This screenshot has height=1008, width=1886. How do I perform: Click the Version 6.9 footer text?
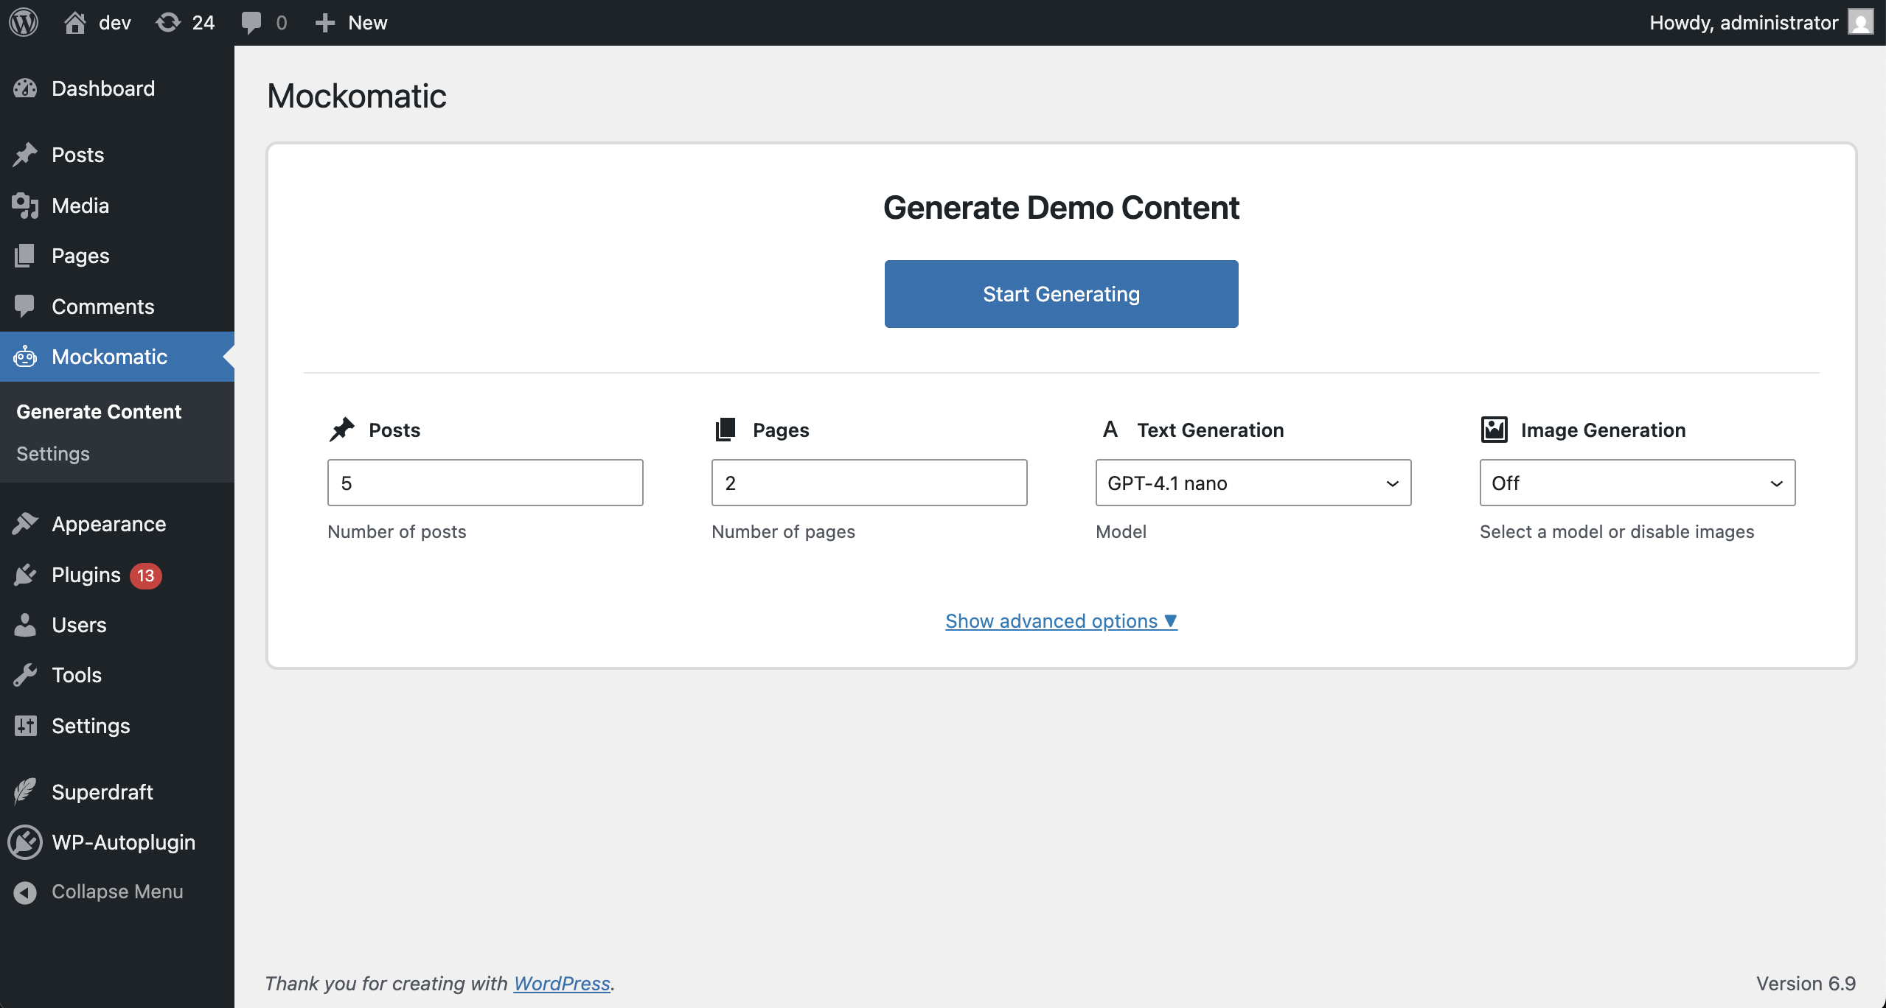pyautogui.click(x=1806, y=983)
